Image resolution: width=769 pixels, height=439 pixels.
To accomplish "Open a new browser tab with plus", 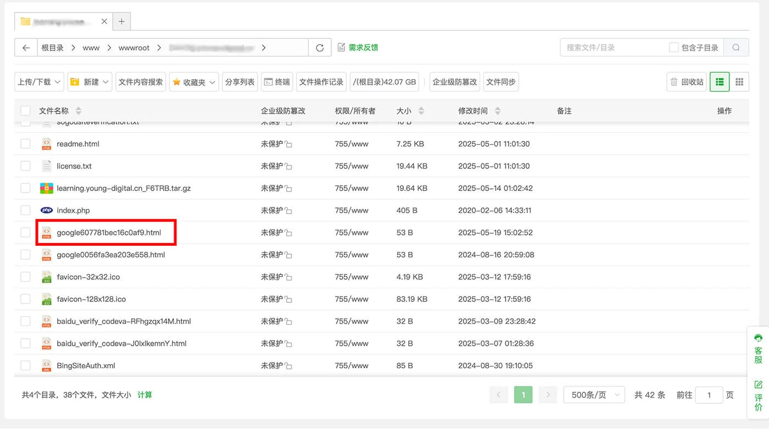I will [x=121, y=21].
